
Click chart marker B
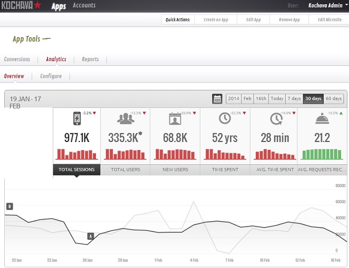(x=10, y=206)
